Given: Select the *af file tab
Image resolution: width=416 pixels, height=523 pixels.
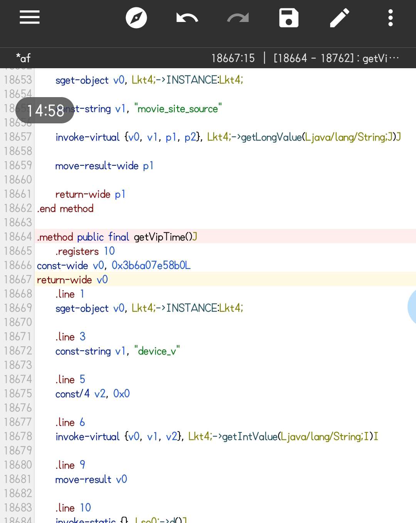Looking at the screenshot, I should 23,58.
